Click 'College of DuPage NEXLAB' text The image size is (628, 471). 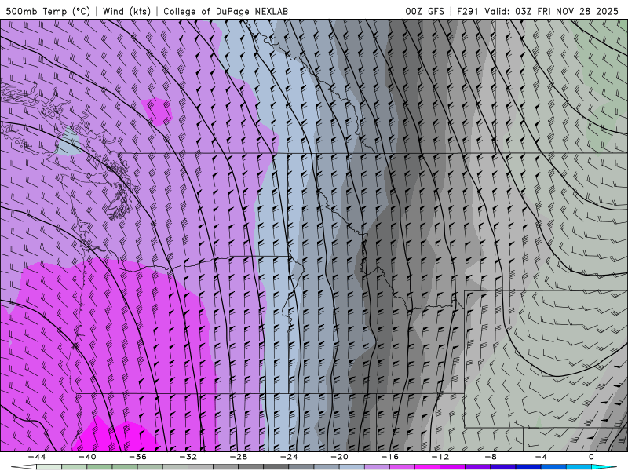click(x=225, y=11)
